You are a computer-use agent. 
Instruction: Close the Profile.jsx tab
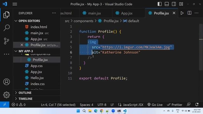tap(174, 13)
